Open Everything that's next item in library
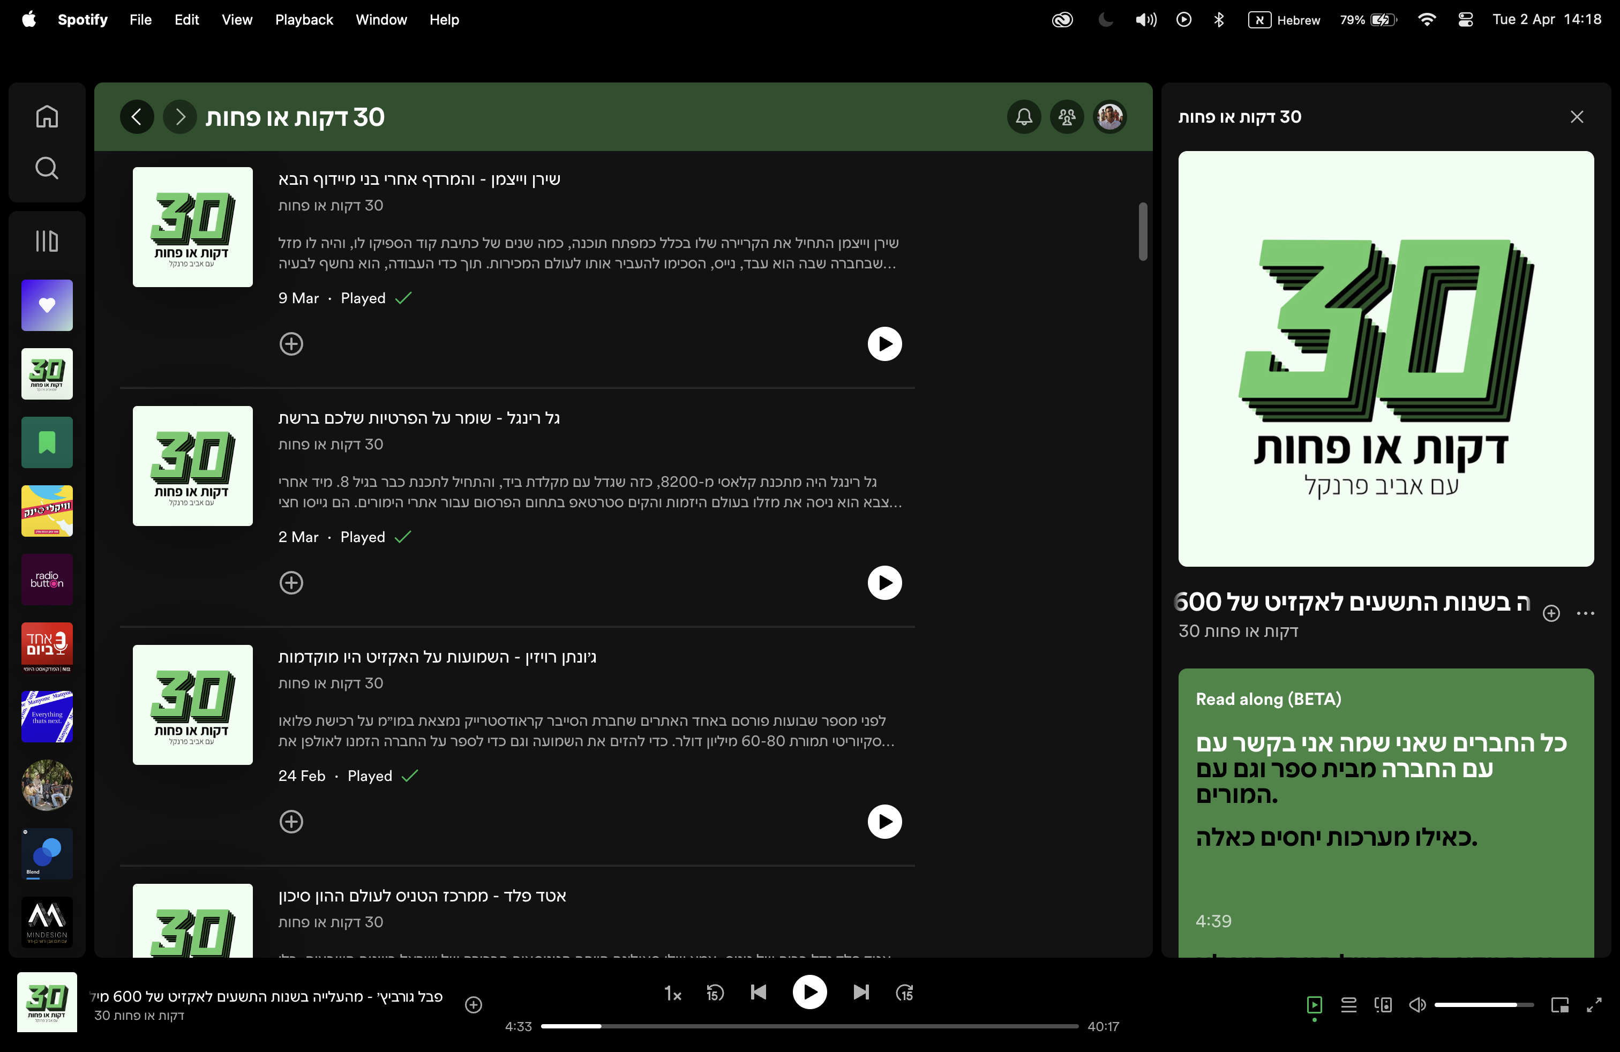Image resolution: width=1620 pixels, height=1052 pixels. tap(47, 717)
